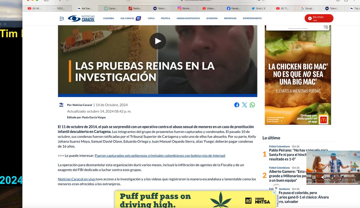Share the article on Facebook
This screenshot has width=360, height=208.
tap(237, 105)
